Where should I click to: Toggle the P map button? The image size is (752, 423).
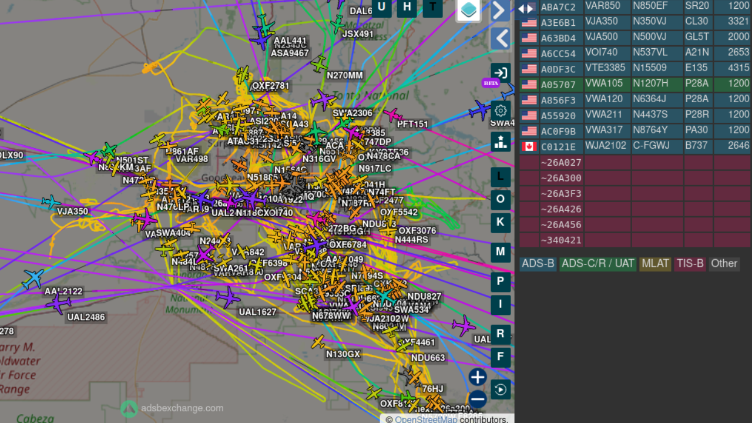(501, 282)
